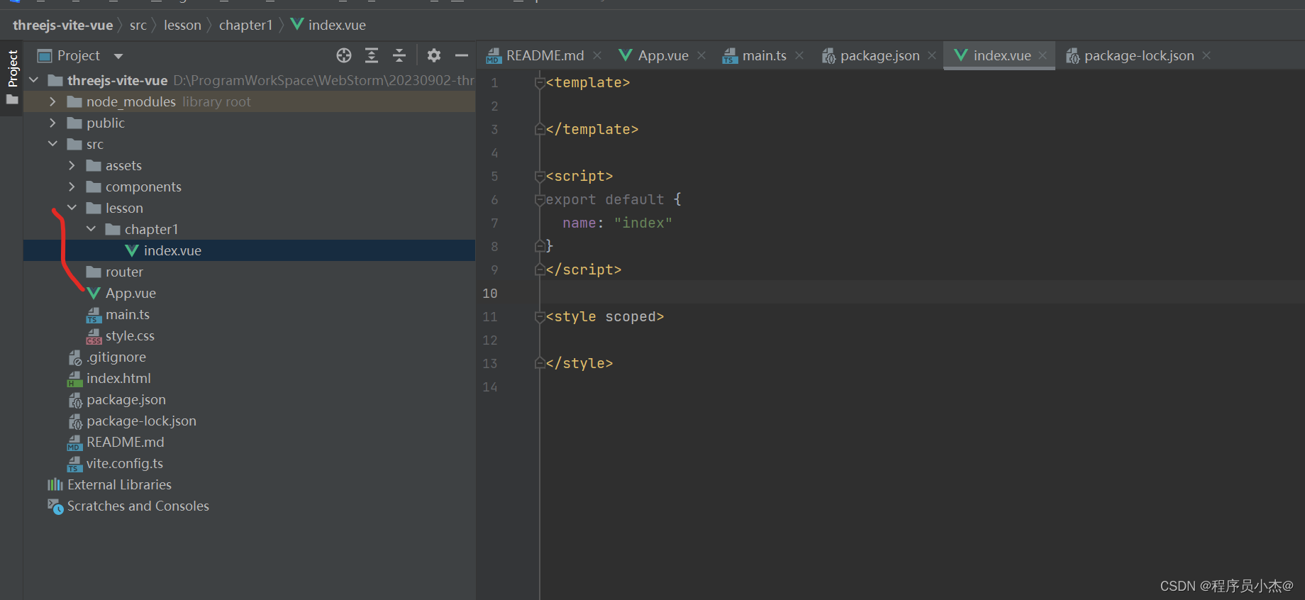Close the package-lock.json tab
The height and width of the screenshot is (600, 1305).
(x=1206, y=55)
